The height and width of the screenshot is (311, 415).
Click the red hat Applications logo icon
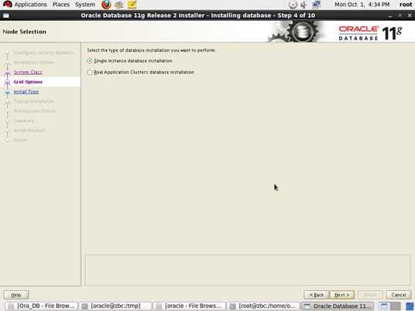click(8, 4)
